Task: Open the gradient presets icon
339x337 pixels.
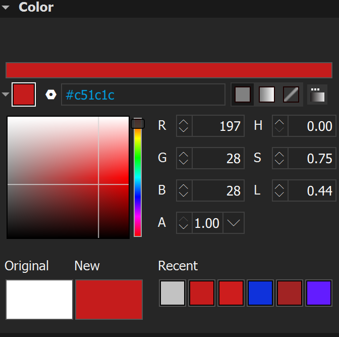Action: (317, 94)
